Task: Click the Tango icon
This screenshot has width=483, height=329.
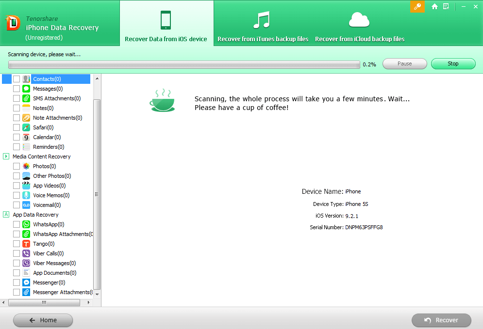Action: [26, 244]
